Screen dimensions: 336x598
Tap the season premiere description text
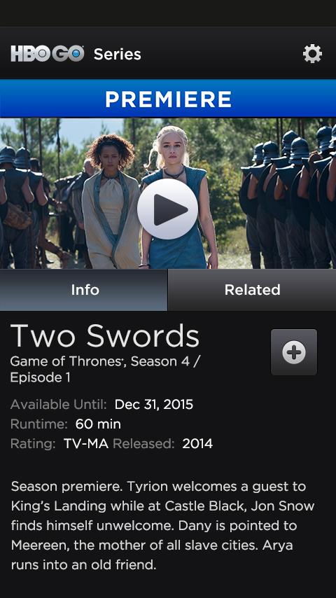[x=163, y=526]
